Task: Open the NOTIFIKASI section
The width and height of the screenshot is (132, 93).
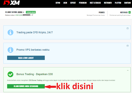Action: tap(124, 12)
